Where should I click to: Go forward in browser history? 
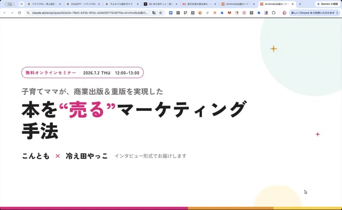click(12, 13)
